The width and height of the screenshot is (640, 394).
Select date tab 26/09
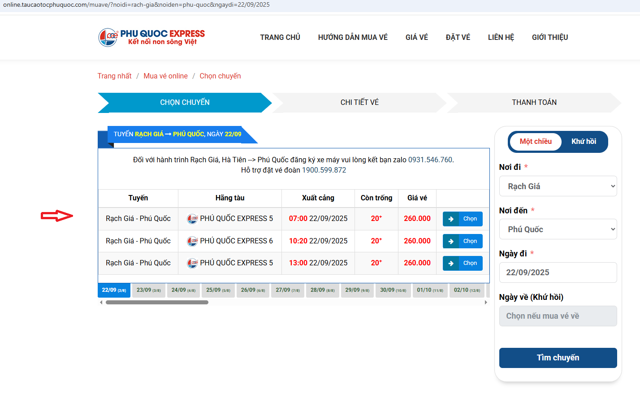pyautogui.click(x=253, y=290)
